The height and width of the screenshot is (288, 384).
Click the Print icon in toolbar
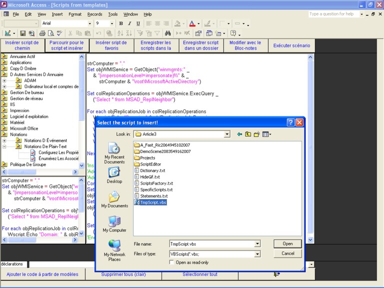tap(42, 33)
